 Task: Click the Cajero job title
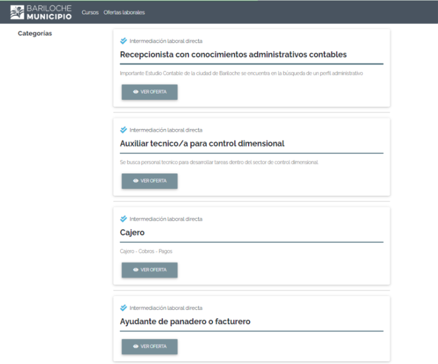pos(132,233)
